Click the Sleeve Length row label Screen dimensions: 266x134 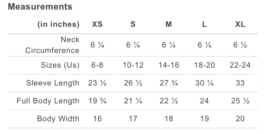tap(53, 83)
